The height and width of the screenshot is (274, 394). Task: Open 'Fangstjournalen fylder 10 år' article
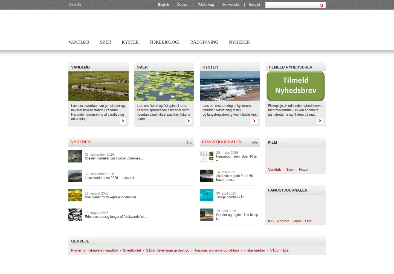pos(237,158)
